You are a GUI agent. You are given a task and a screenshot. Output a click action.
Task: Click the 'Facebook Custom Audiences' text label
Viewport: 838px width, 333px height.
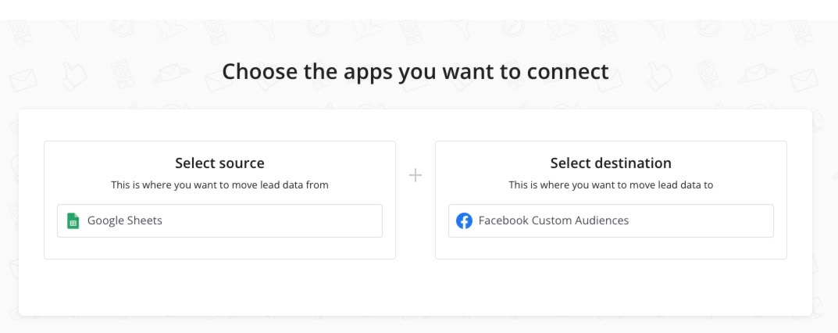(x=554, y=220)
